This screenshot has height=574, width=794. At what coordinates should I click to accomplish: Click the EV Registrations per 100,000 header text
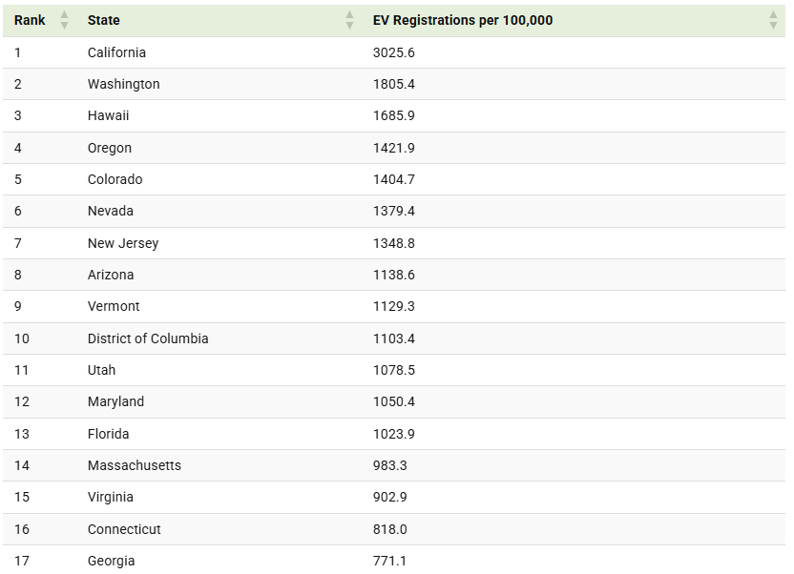pyautogui.click(x=463, y=20)
